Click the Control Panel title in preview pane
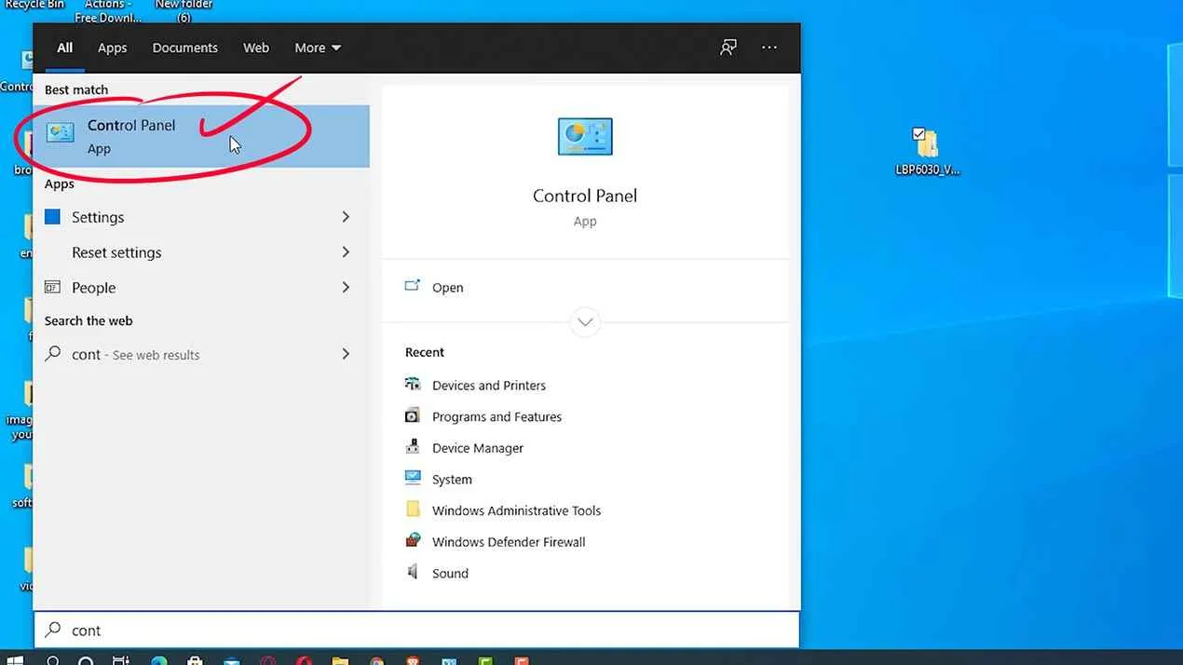 point(585,196)
